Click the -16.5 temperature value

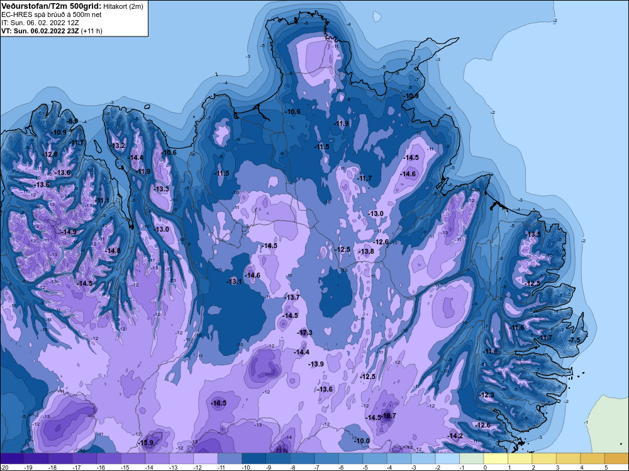tap(219, 403)
